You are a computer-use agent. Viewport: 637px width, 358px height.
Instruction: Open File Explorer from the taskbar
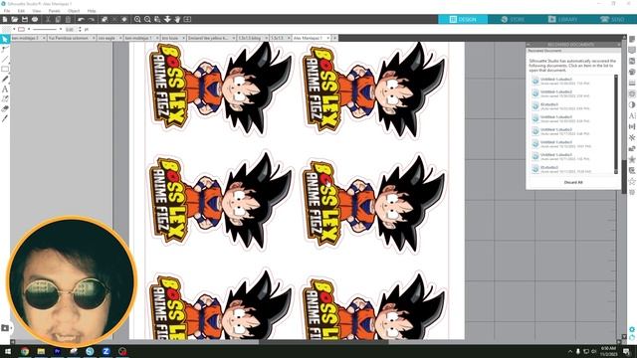click(x=41, y=351)
